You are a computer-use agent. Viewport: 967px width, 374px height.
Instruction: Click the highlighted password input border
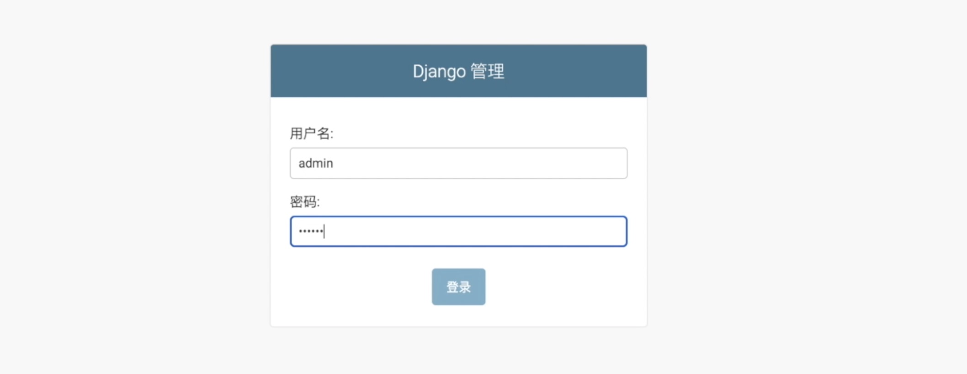[x=458, y=219]
